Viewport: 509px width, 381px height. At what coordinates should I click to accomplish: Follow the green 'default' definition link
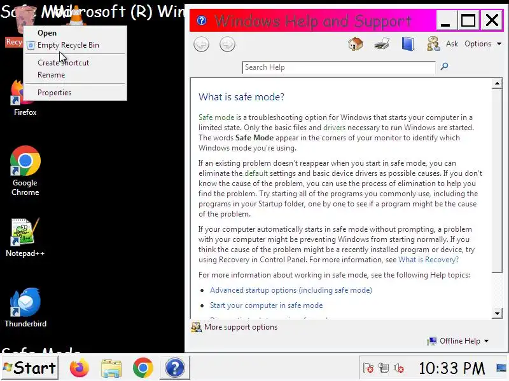256,173
